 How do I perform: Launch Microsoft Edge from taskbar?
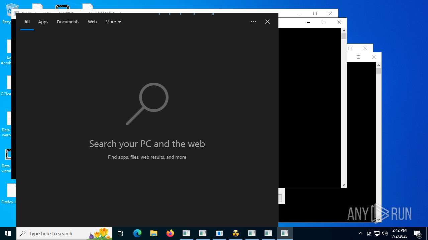point(137,234)
